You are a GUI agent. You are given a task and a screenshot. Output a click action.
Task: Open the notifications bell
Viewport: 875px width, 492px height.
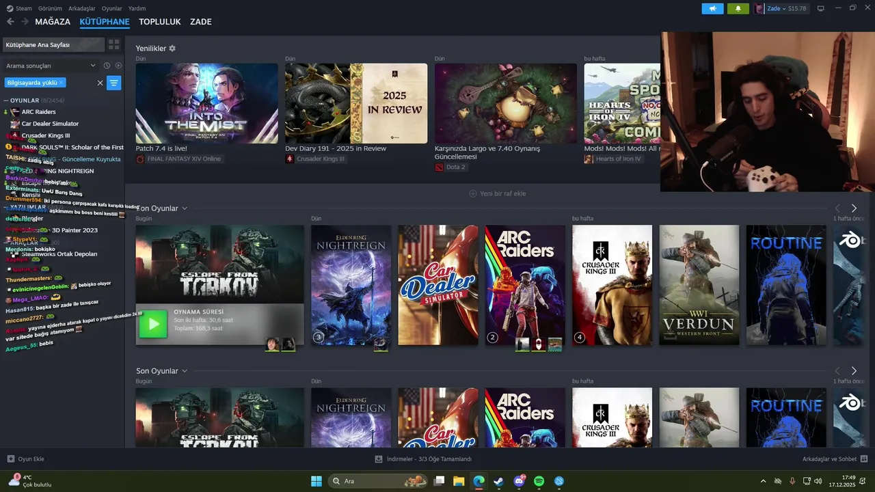pyautogui.click(x=738, y=9)
